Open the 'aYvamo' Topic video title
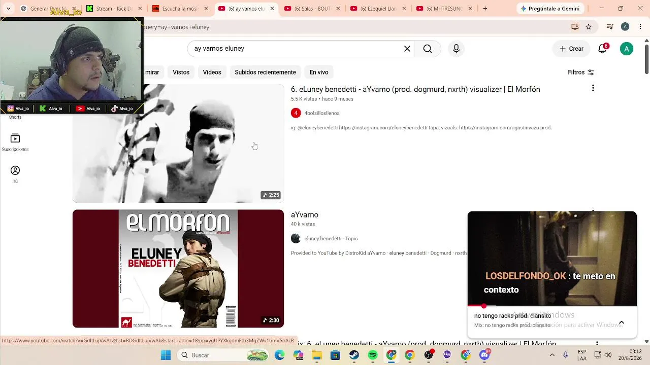 point(305,215)
